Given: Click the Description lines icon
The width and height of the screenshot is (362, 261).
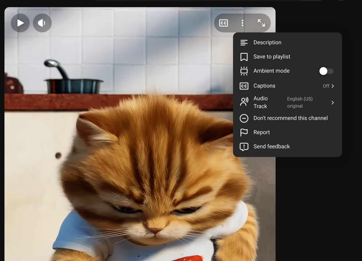Looking at the screenshot, I should pos(244,43).
